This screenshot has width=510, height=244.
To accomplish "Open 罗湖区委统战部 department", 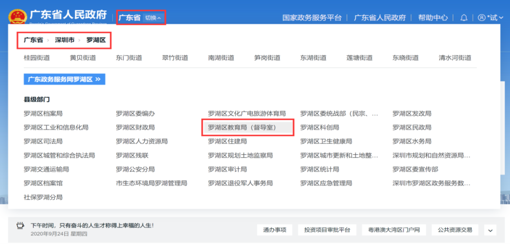I will coord(340,114).
